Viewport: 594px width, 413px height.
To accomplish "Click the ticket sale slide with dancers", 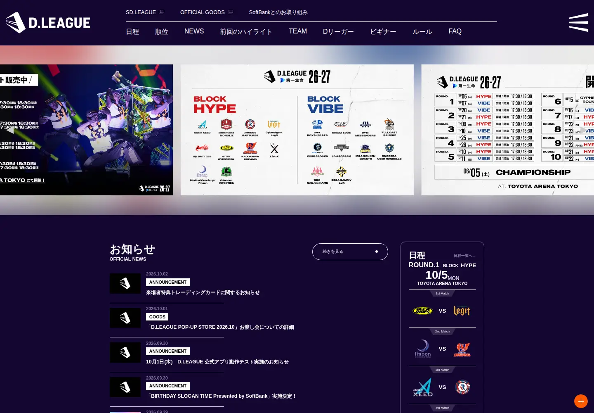I will 86,130.
